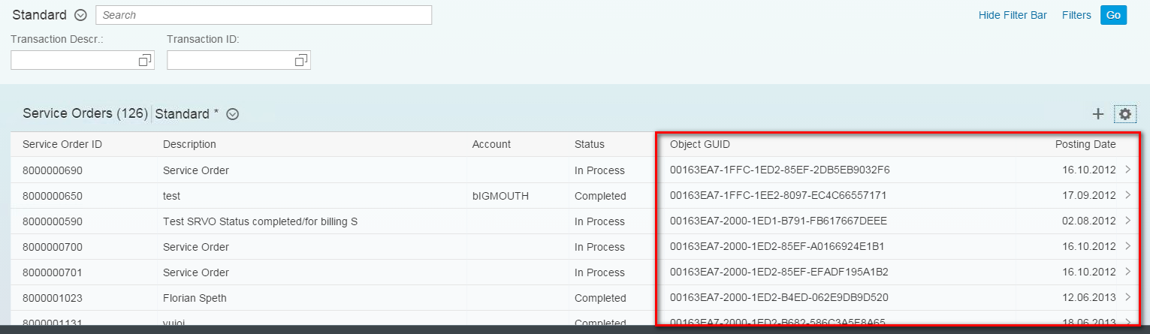The width and height of the screenshot is (1150, 334).
Task: Click description 'Test SRVO Status completed/for billing S'
Action: point(260,221)
